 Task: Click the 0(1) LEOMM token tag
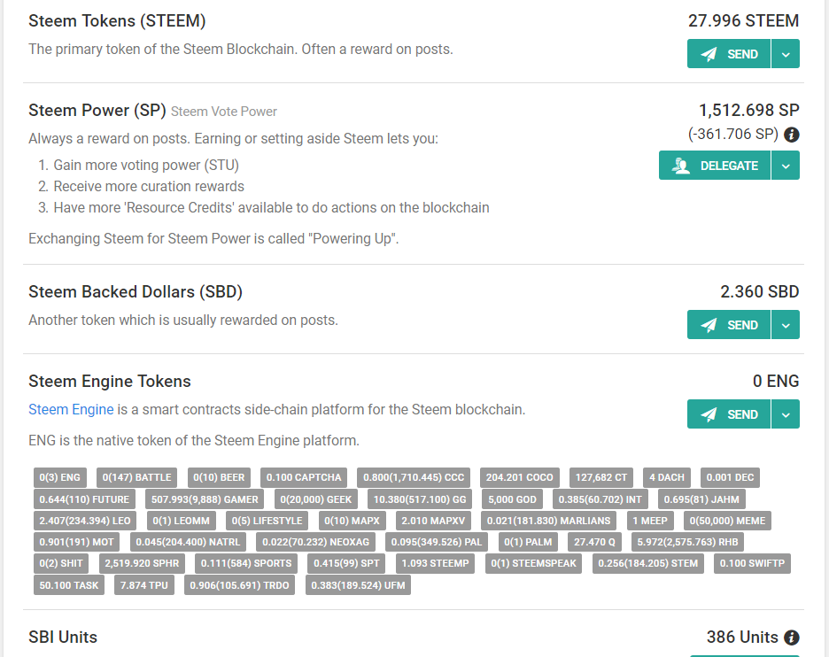pyautogui.click(x=181, y=521)
